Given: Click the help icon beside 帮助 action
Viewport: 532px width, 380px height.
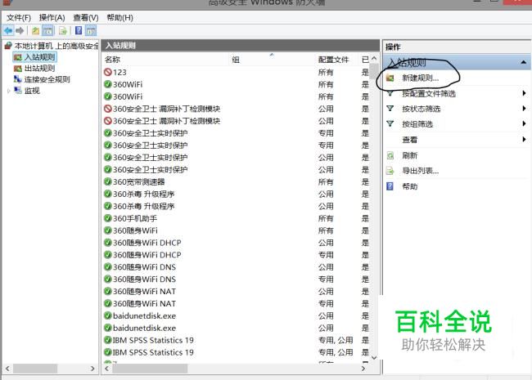Looking at the screenshot, I should coord(390,186).
